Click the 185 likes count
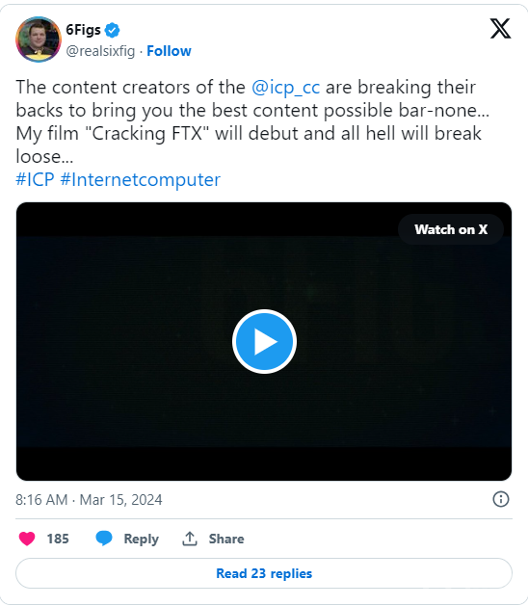 [58, 539]
